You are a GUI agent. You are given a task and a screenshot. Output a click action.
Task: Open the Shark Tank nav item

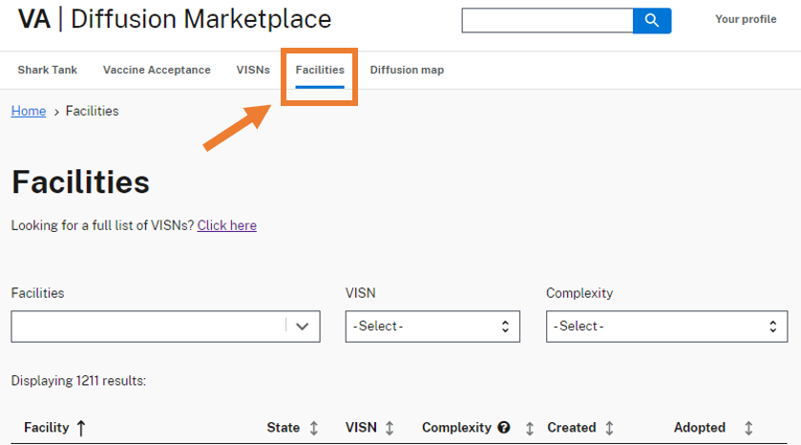click(x=48, y=70)
